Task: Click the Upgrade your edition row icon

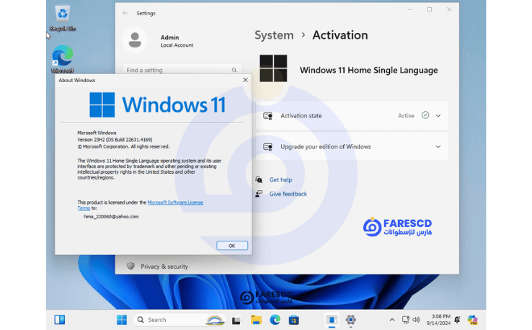Action: click(x=267, y=147)
